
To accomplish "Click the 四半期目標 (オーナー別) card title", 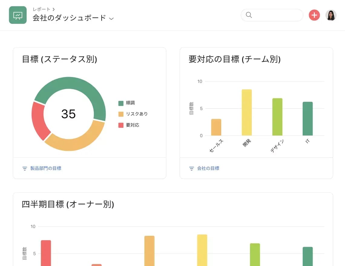I will coord(68,204).
